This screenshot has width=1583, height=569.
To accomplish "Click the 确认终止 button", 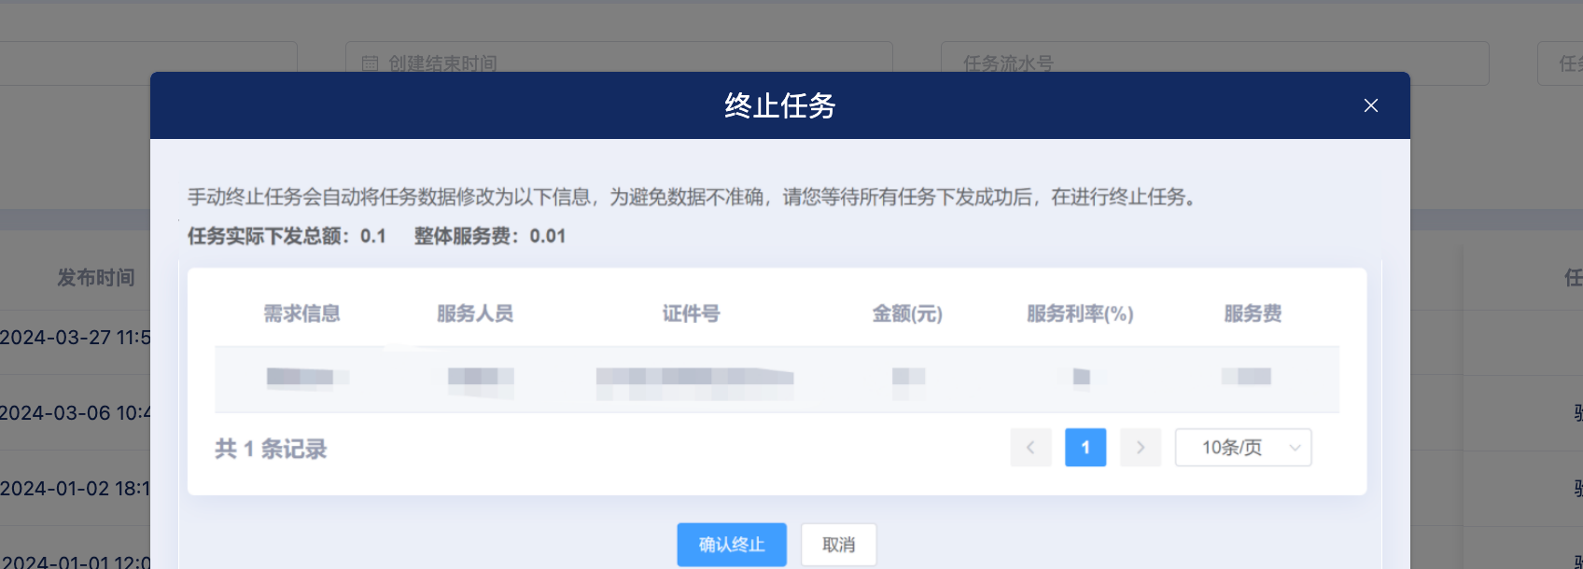I will tap(731, 545).
